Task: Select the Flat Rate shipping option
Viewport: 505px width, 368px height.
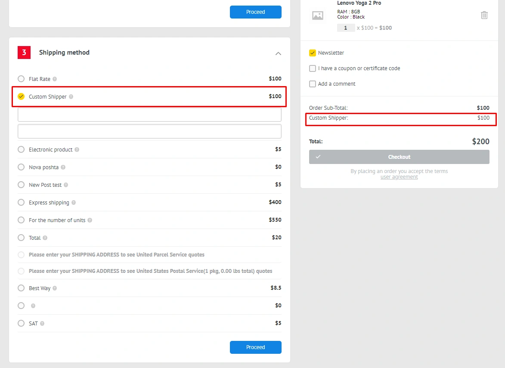Action: click(x=21, y=79)
